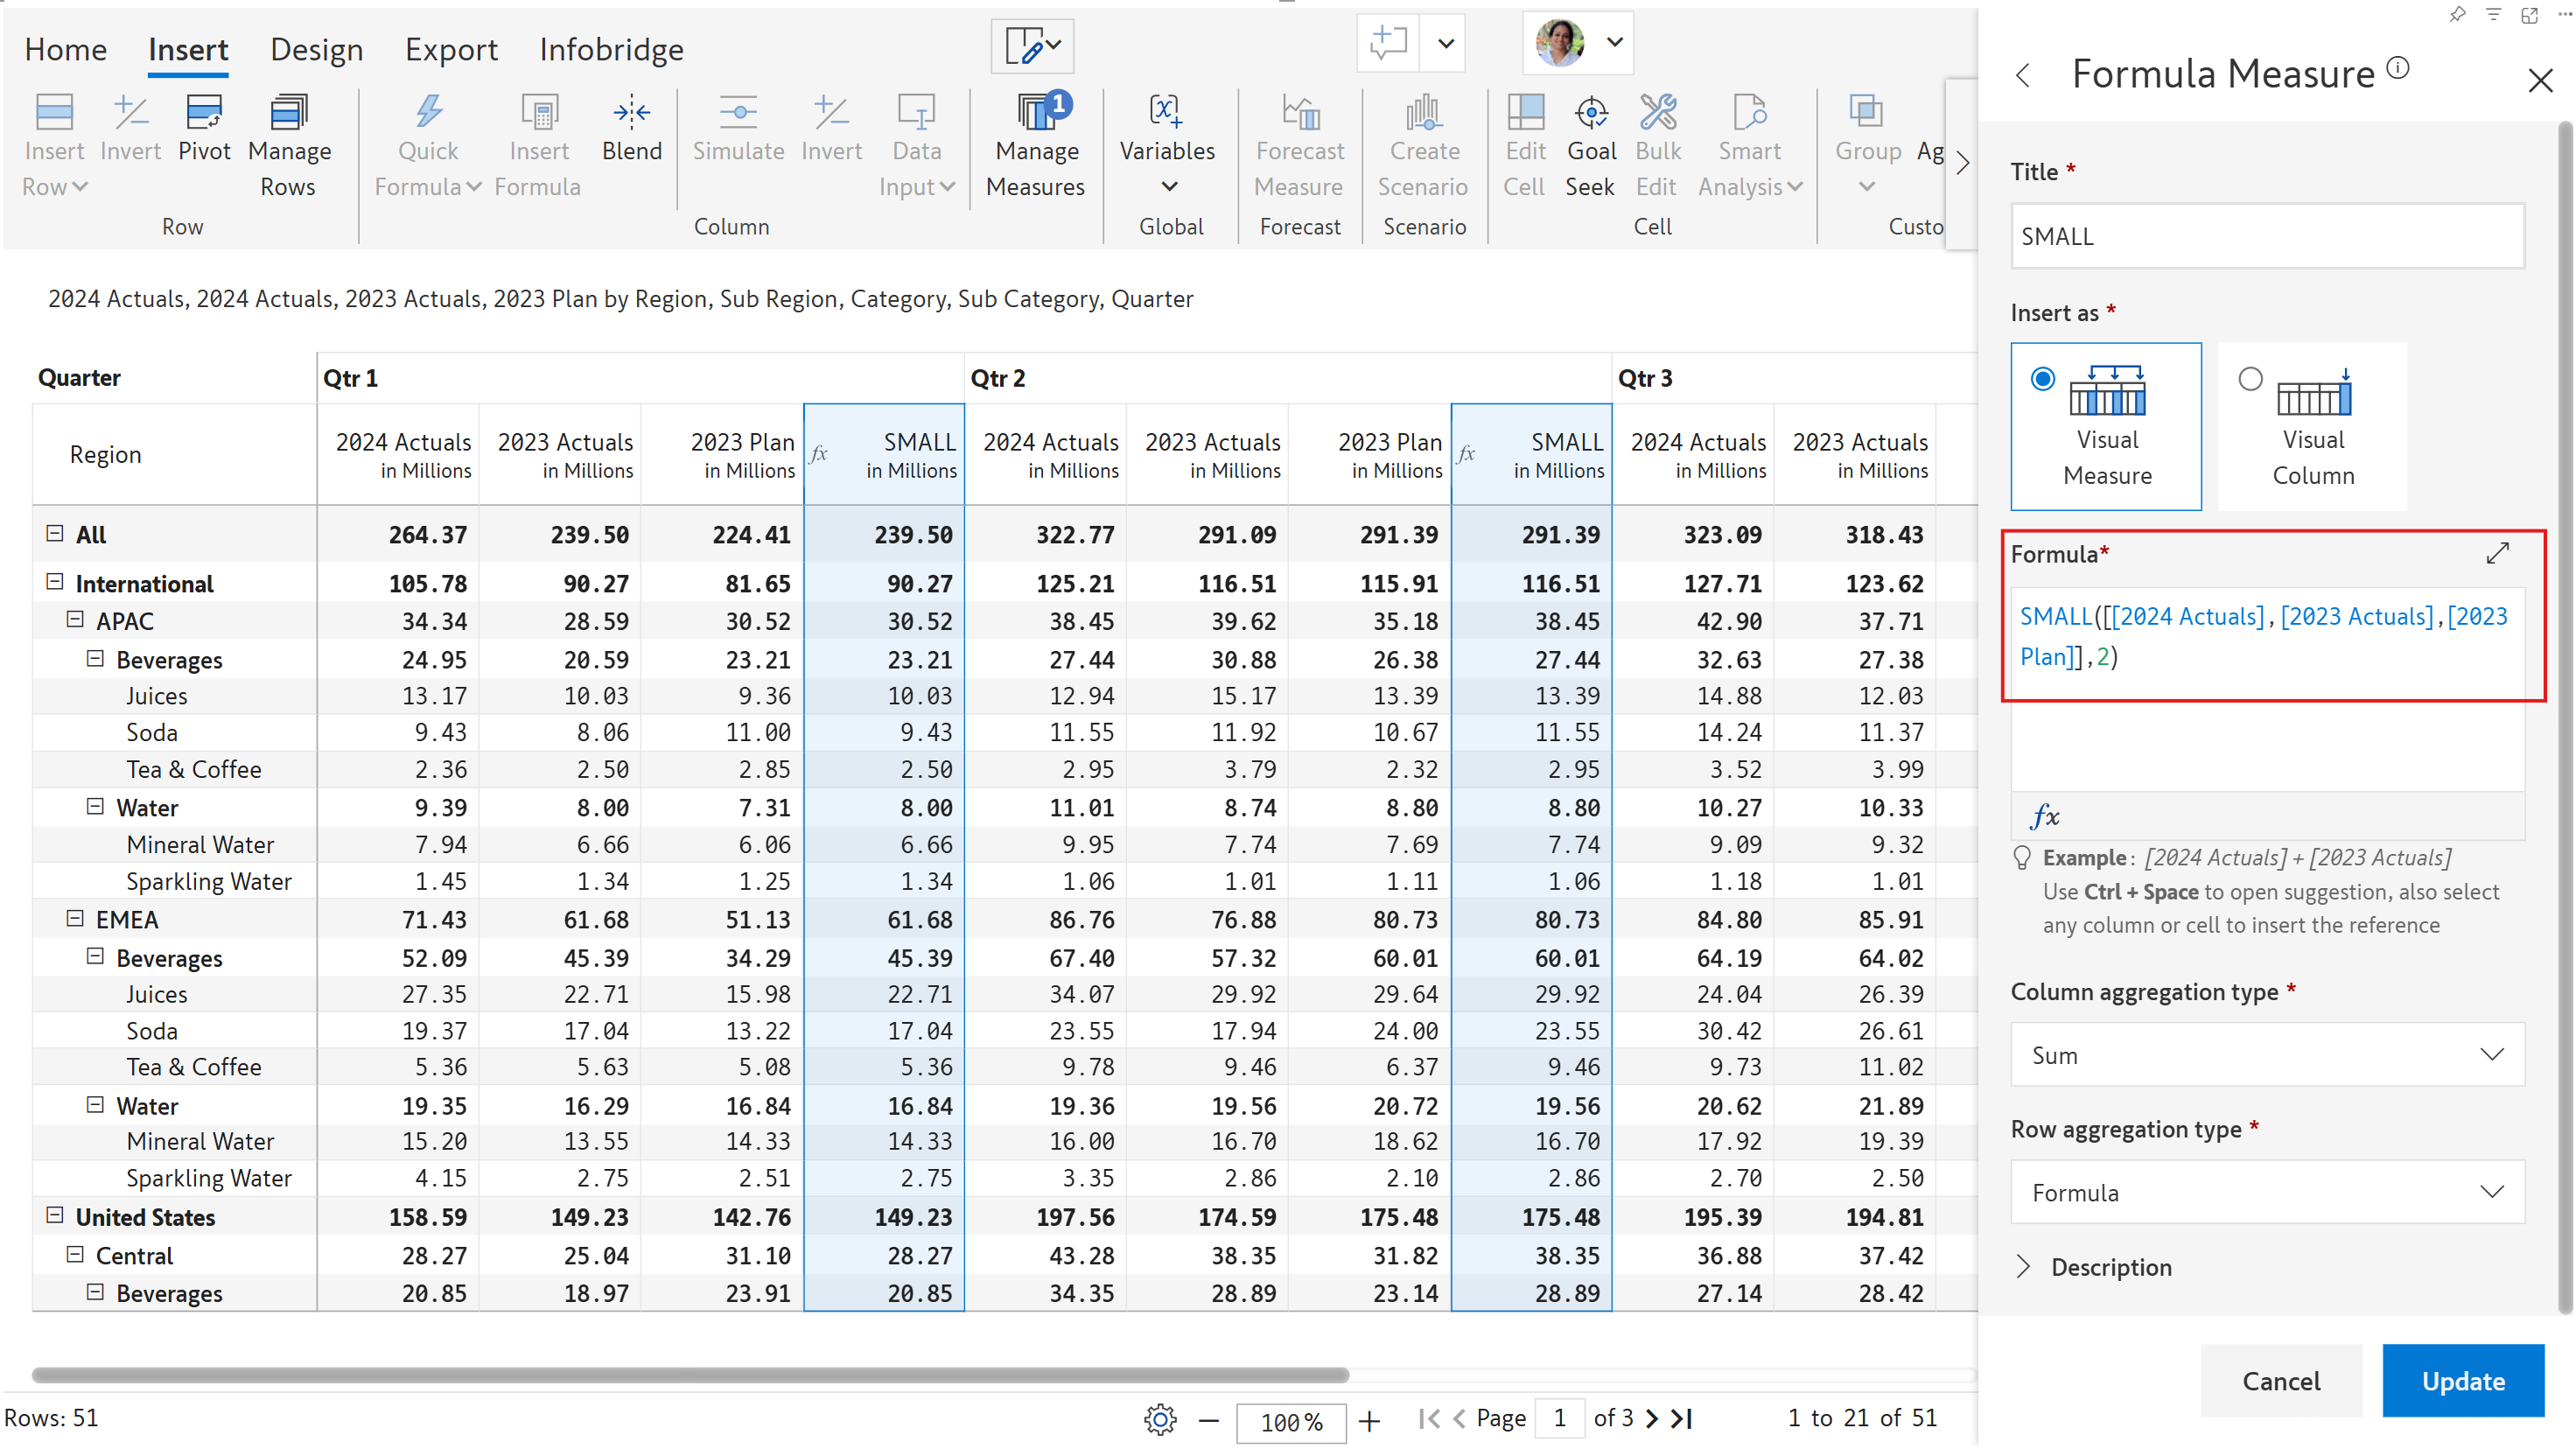Collapse the United States row group
Image resolution: width=2576 pixels, height=1449 pixels.
pos(55,1216)
